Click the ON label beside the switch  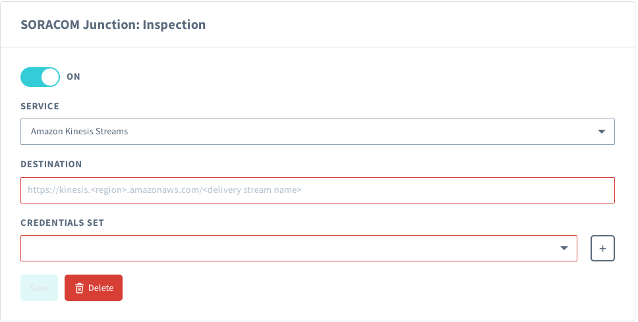coord(74,77)
